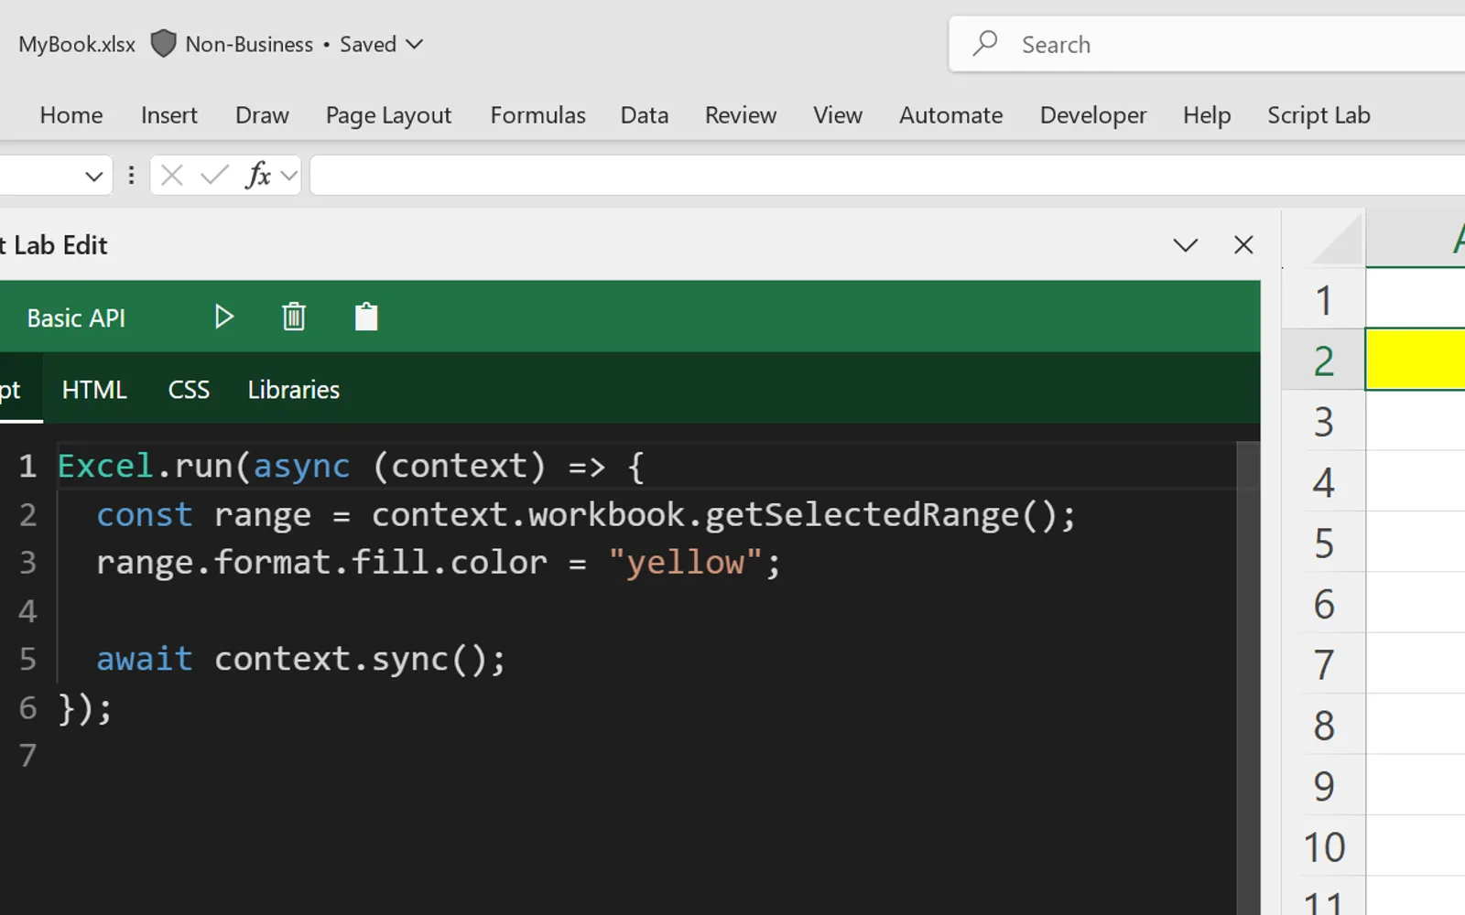The height and width of the screenshot is (915, 1465).
Task: Close the Script Lab Edit pane
Action: (x=1243, y=244)
